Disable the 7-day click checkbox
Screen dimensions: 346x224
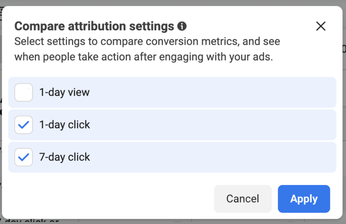click(x=23, y=157)
